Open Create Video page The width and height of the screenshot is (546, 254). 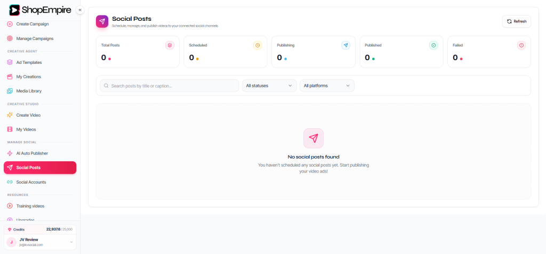tap(40, 115)
